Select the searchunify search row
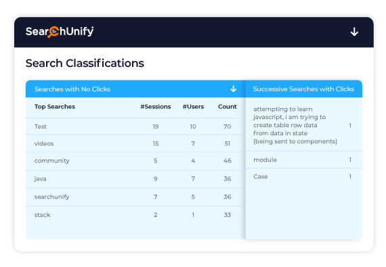This screenshot has height=267, width=386. coord(135,197)
